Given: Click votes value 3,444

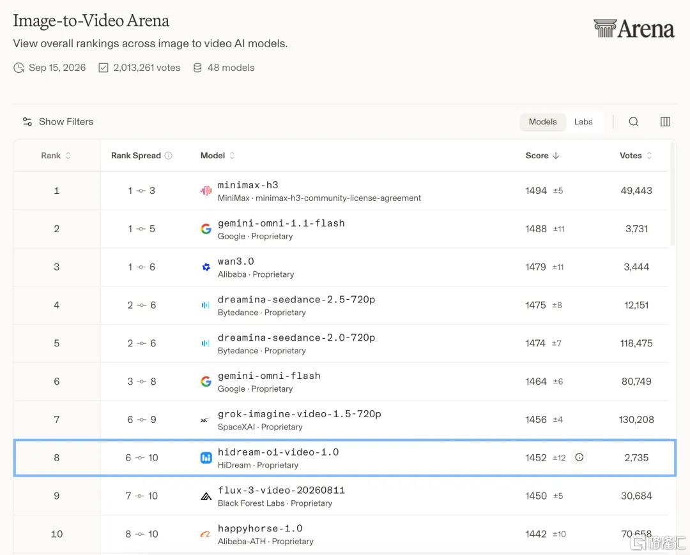Looking at the screenshot, I should point(636,267).
